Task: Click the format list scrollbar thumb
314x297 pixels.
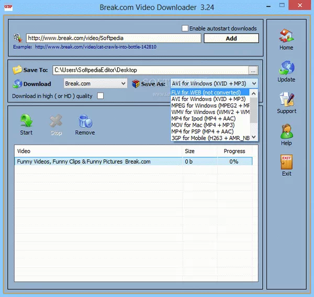Action: click(x=254, y=110)
